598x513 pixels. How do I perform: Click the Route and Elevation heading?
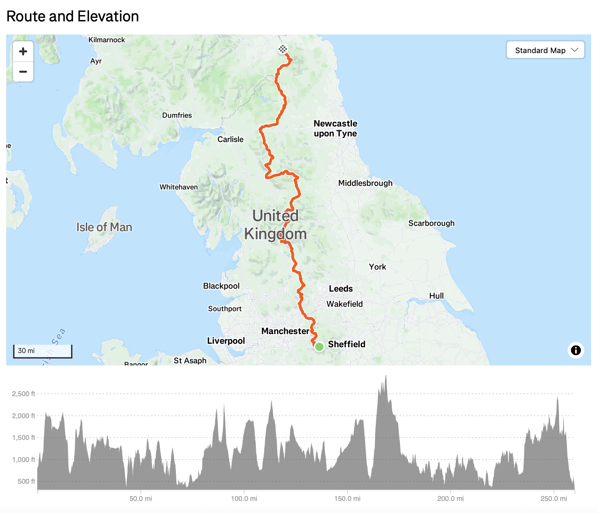73,16
